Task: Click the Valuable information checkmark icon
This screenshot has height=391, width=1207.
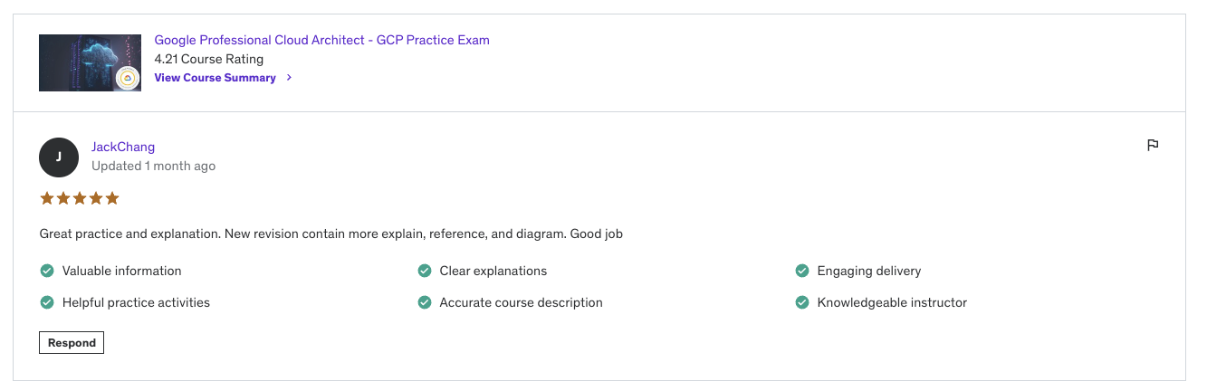Action: (x=47, y=271)
